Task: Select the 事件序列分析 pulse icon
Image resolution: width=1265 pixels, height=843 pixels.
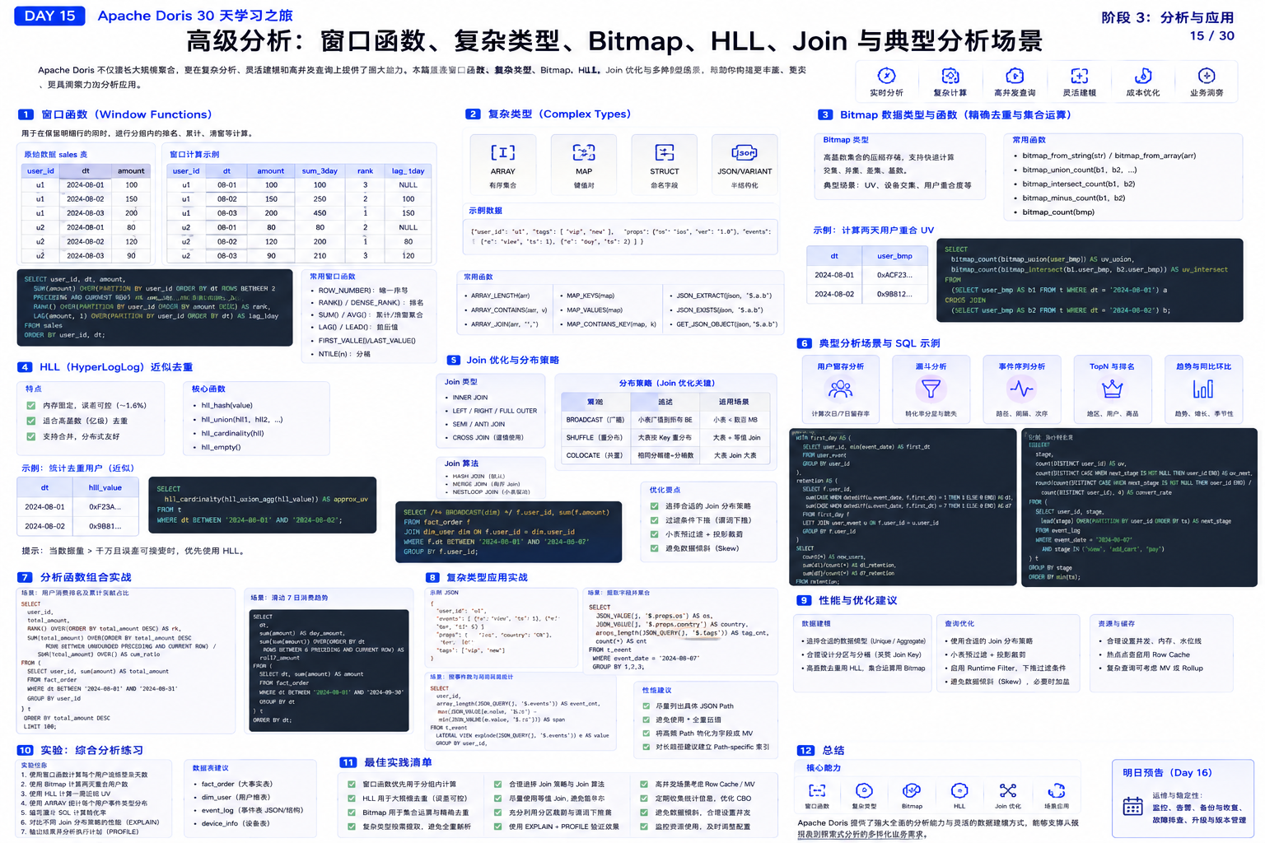Action: (x=1021, y=389)
